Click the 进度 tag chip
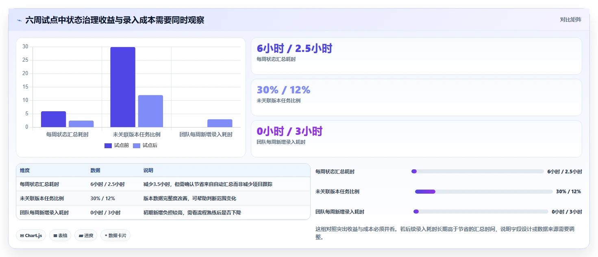 click(x=86, y=235)
